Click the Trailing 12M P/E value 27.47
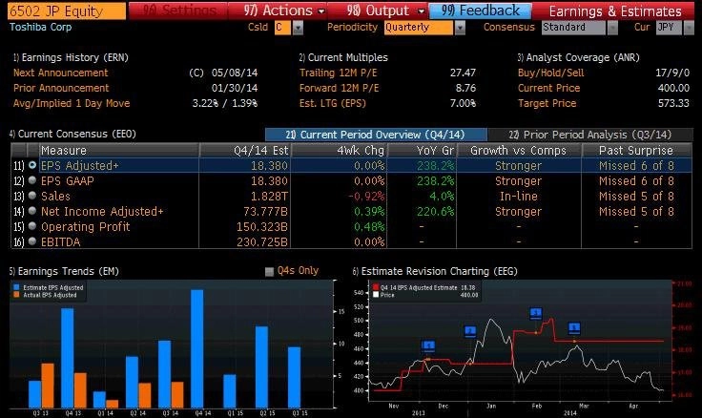The width and height of the screenshot is (702, 418). 463,73
